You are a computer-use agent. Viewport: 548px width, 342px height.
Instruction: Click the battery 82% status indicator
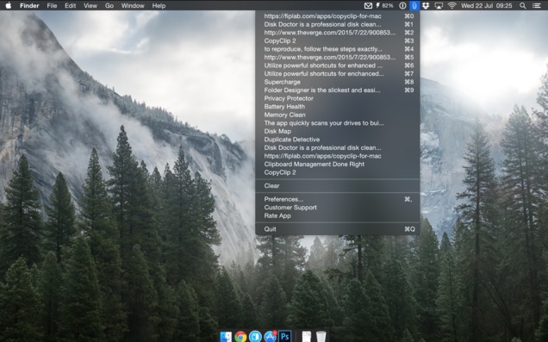384,5
